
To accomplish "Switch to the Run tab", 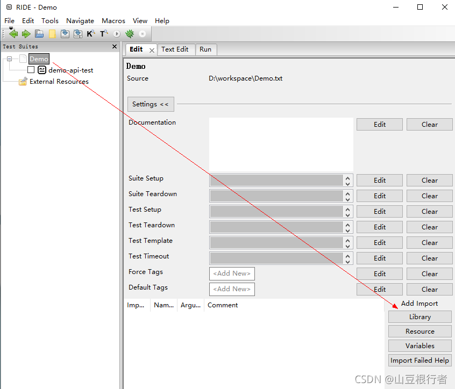I will [205, 49].
